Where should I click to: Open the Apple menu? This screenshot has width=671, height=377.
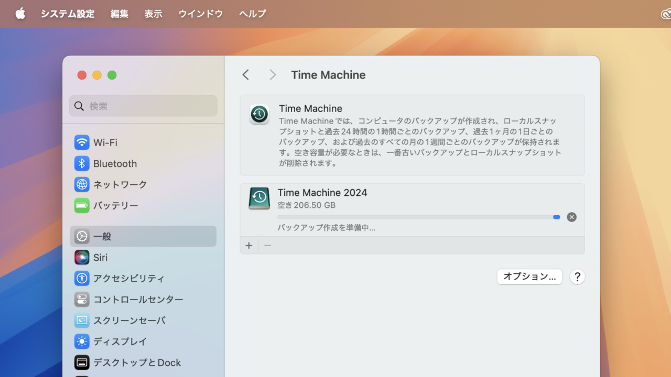point(20,14)
